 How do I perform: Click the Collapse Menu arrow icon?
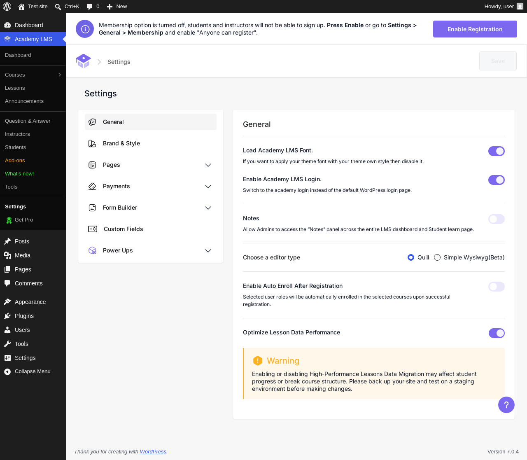[x=7, y=371]
